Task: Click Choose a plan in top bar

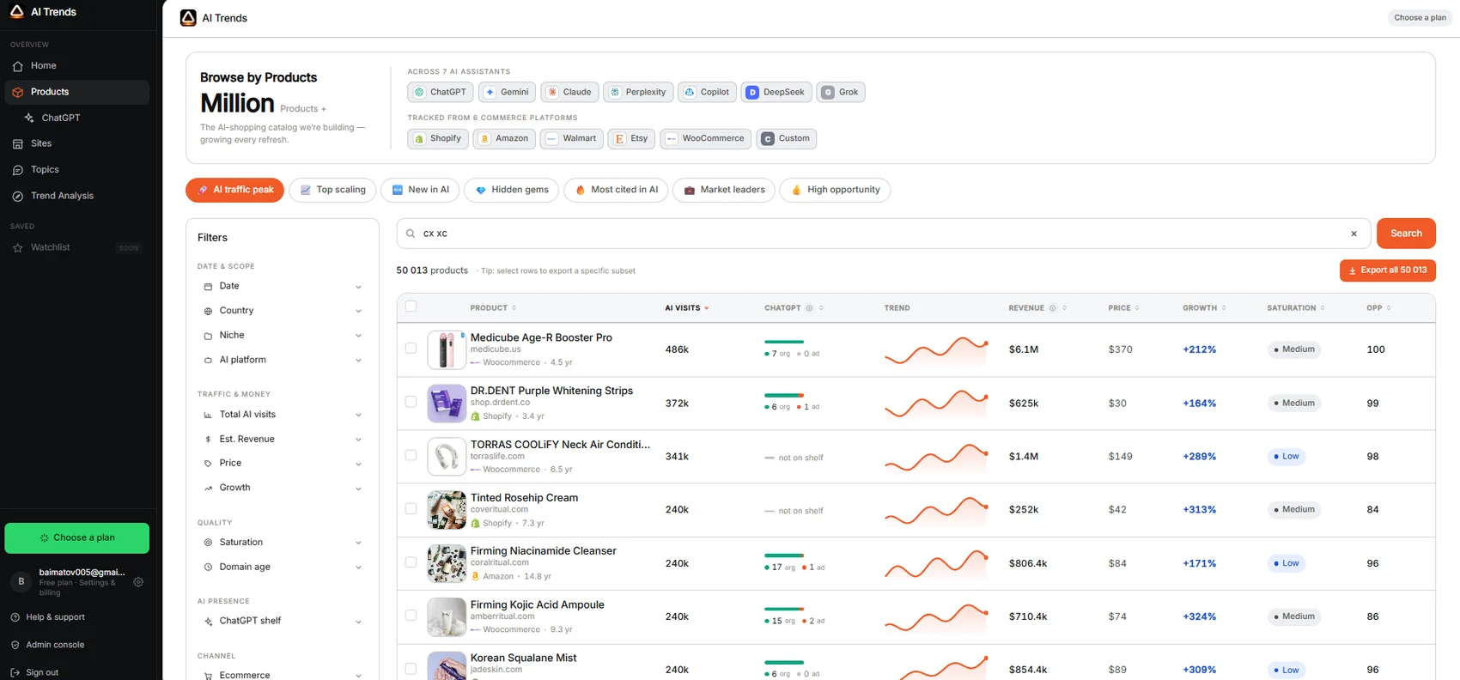Action: 1420,17
